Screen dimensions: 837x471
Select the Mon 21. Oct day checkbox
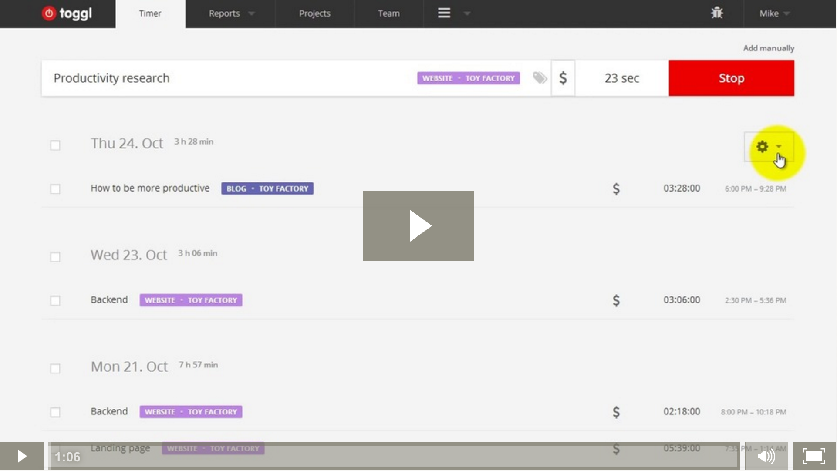coord(55,369)
